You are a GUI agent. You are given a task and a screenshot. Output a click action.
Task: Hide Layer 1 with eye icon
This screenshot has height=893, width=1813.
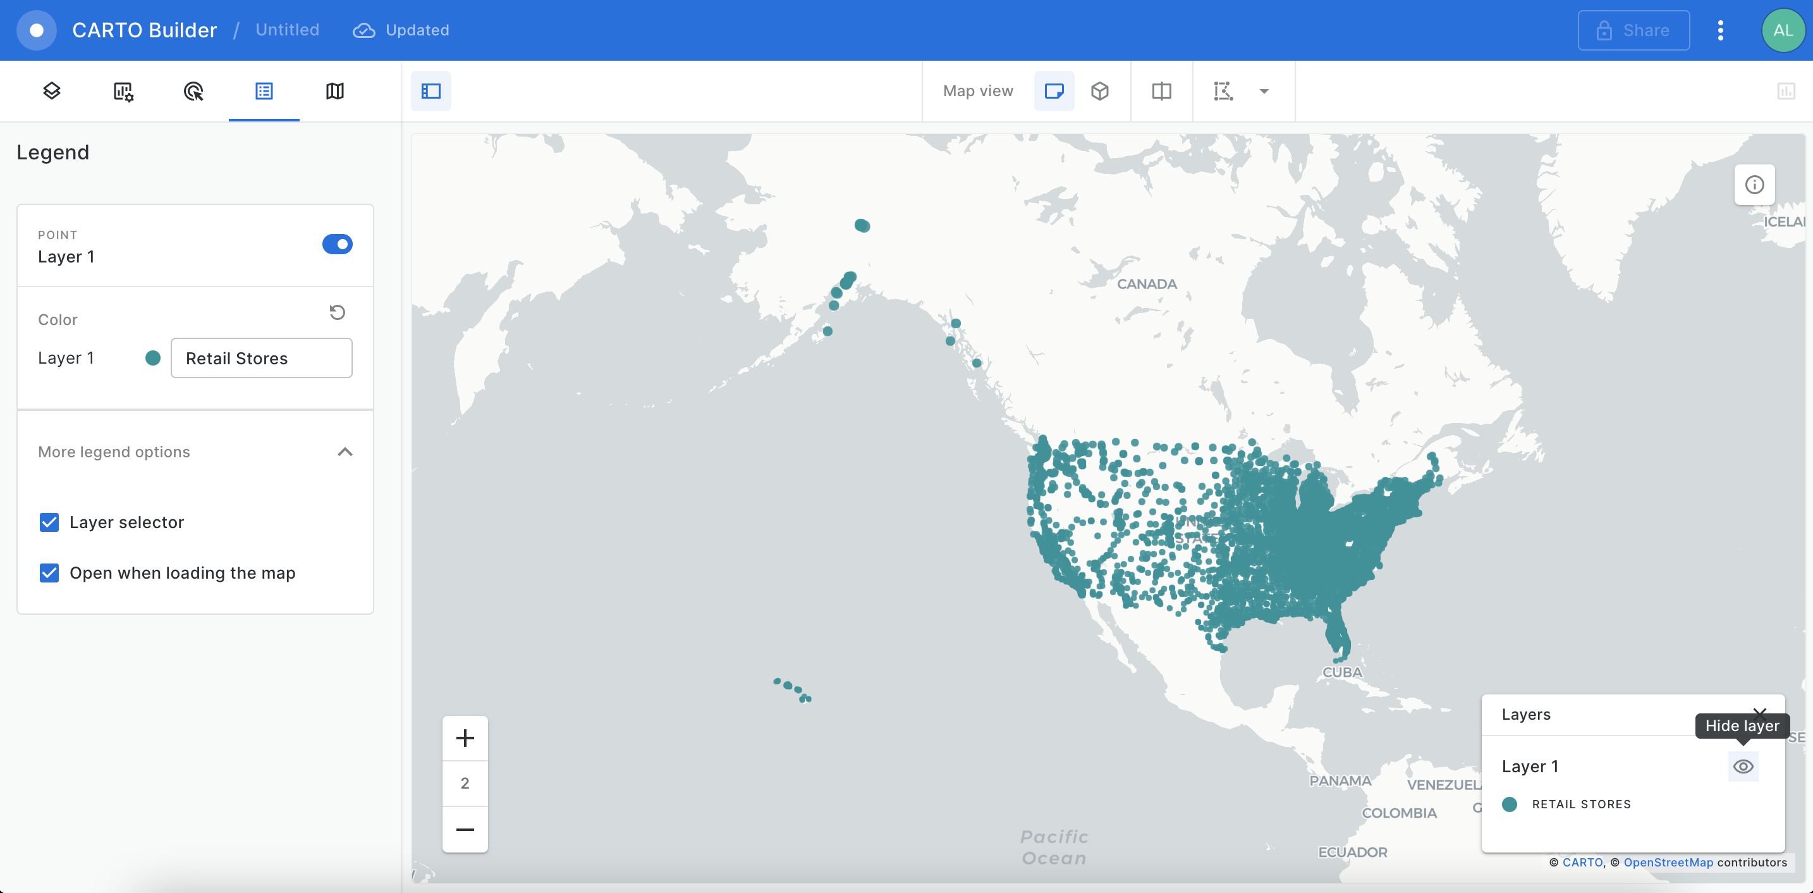coord(1743,767)
